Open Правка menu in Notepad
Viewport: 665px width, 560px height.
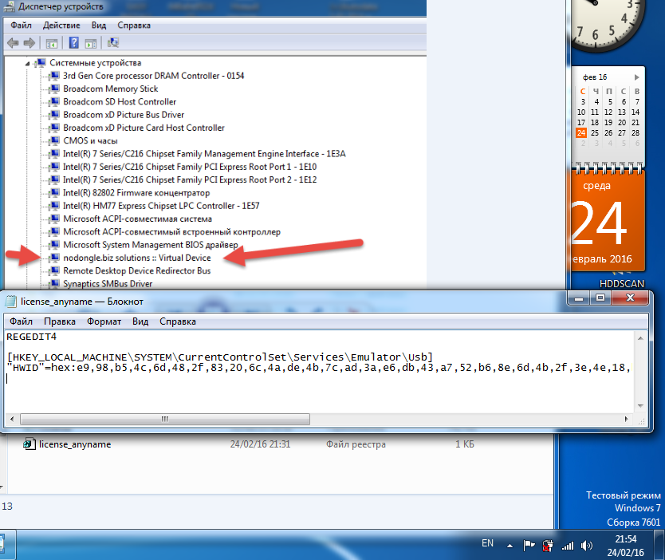(x=60, y=321)
